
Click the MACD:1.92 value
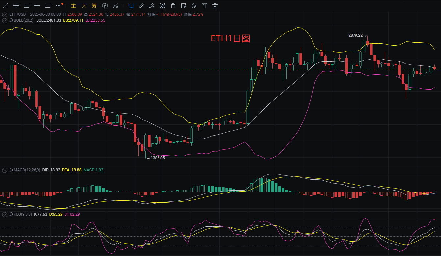pyautogui.click(x=93, y=170)
